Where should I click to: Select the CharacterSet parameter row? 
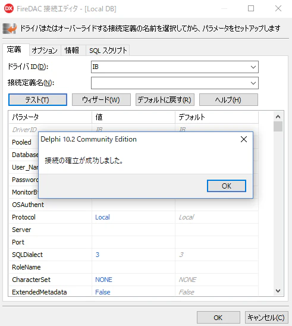(x=133, y=280)
